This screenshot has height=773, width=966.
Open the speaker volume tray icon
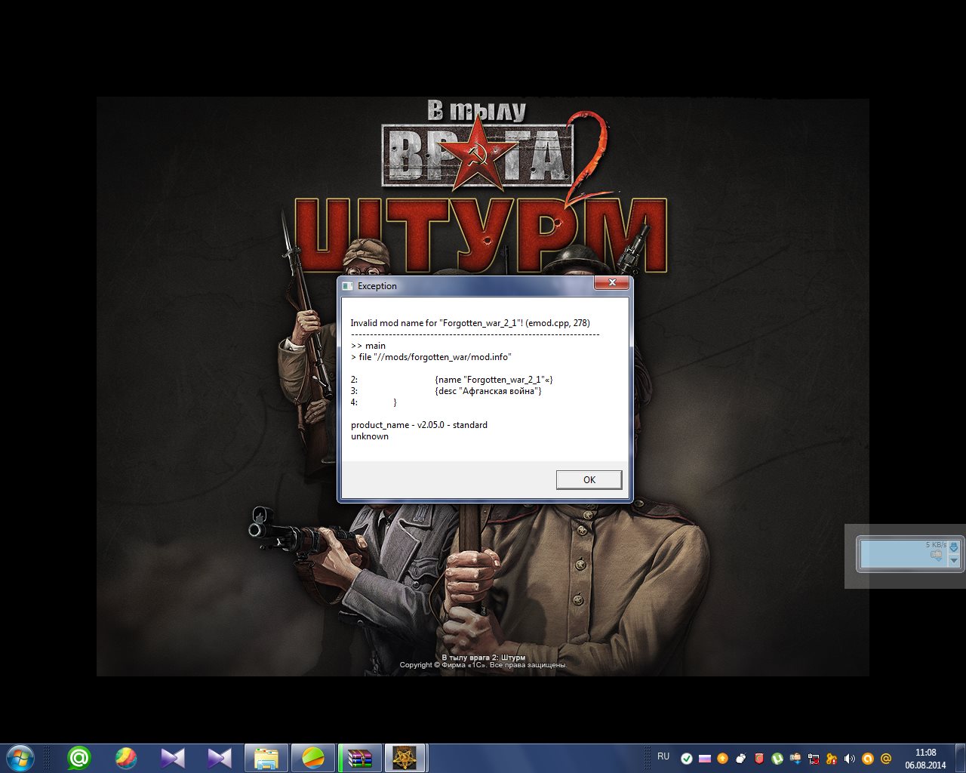[850, 759]
